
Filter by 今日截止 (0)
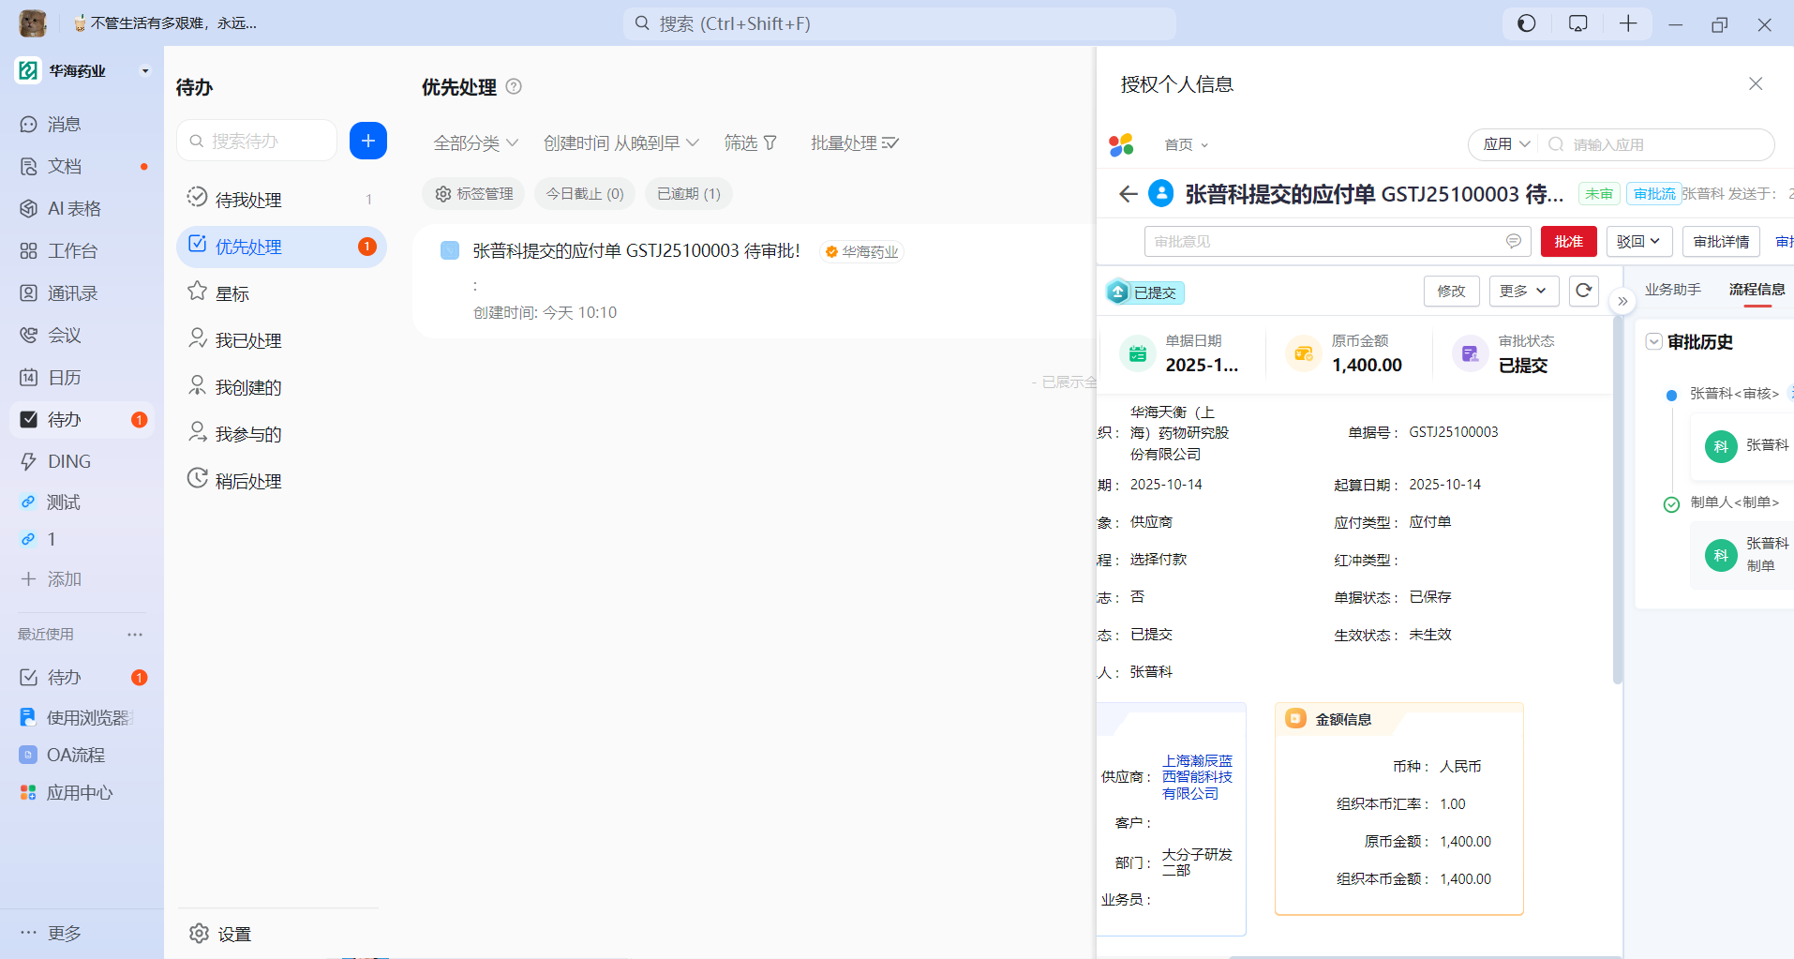(x=585, y=194)
